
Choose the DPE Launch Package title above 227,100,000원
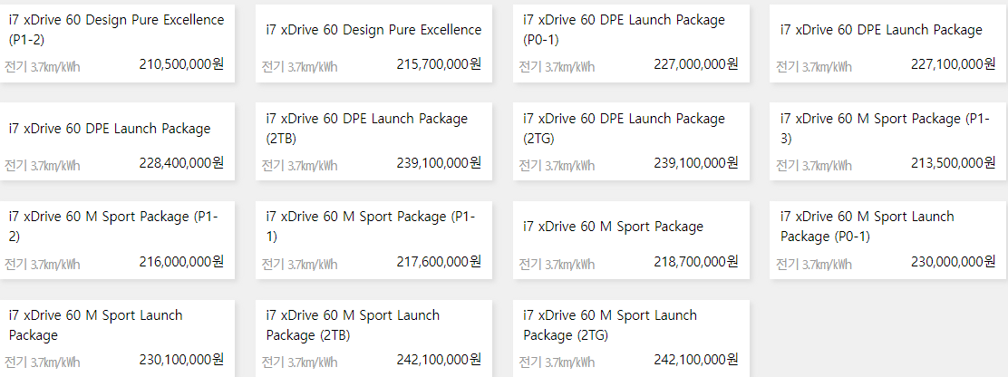click(x=881, y=30)
